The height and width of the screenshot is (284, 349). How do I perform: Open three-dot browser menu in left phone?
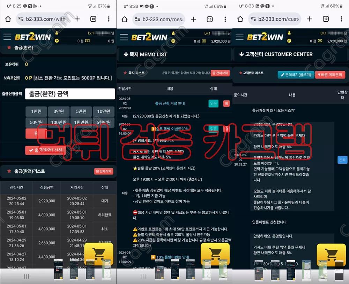[x=109, y=19]
